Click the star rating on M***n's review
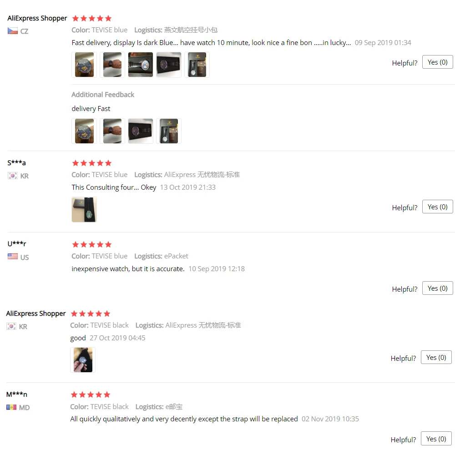The width and height of the screenshot is (455, 455). click(91, 394)
